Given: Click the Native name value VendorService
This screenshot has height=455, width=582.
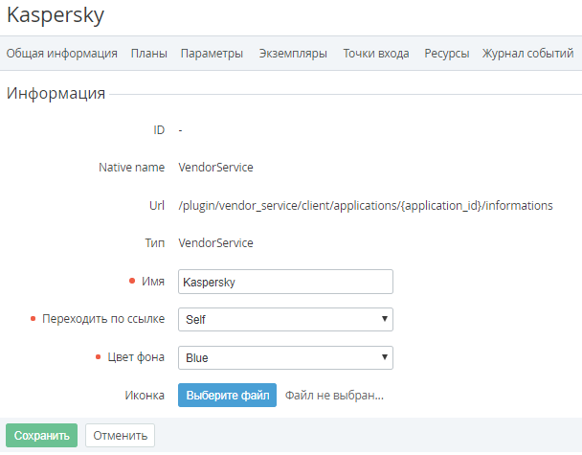Looking at the screenshot, I should tap(215, 167).
